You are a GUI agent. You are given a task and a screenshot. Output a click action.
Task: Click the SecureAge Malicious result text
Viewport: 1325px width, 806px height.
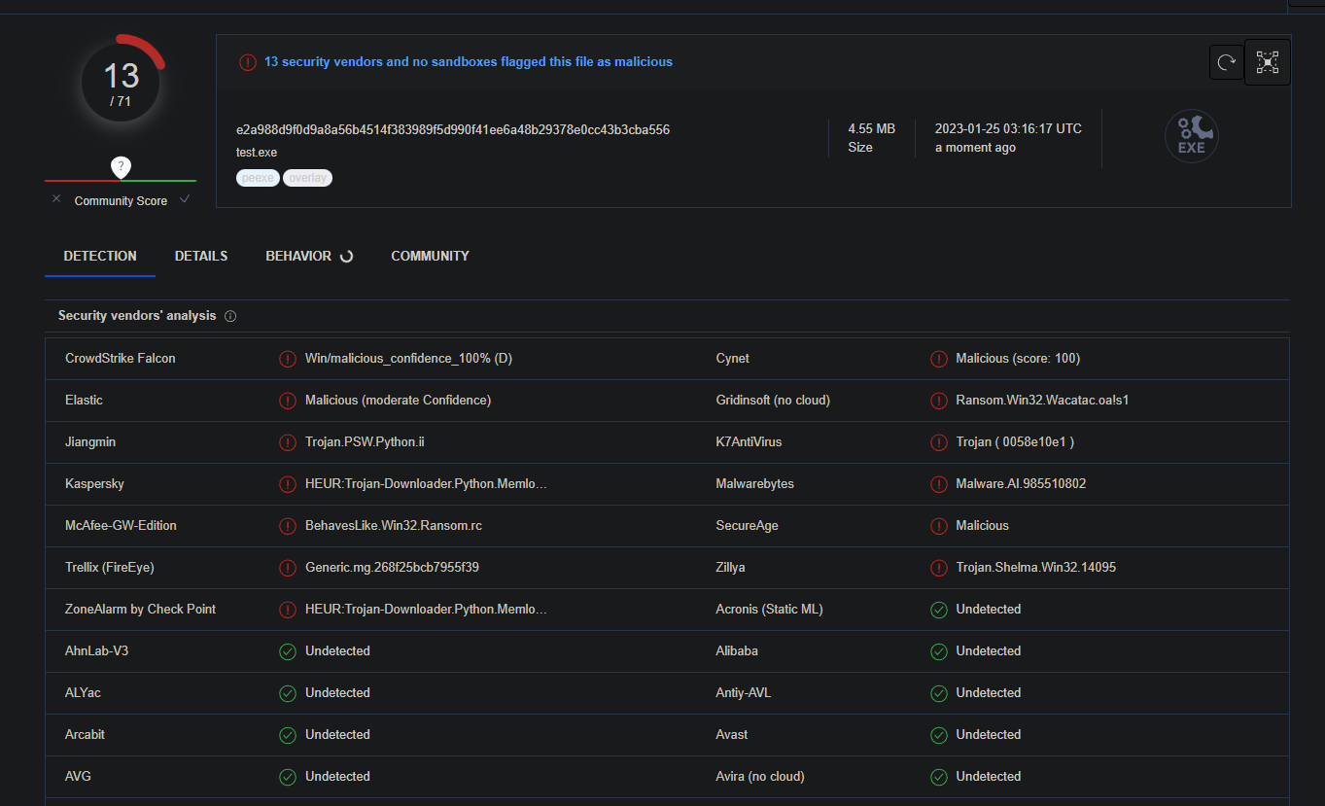(x=983, y=526)
